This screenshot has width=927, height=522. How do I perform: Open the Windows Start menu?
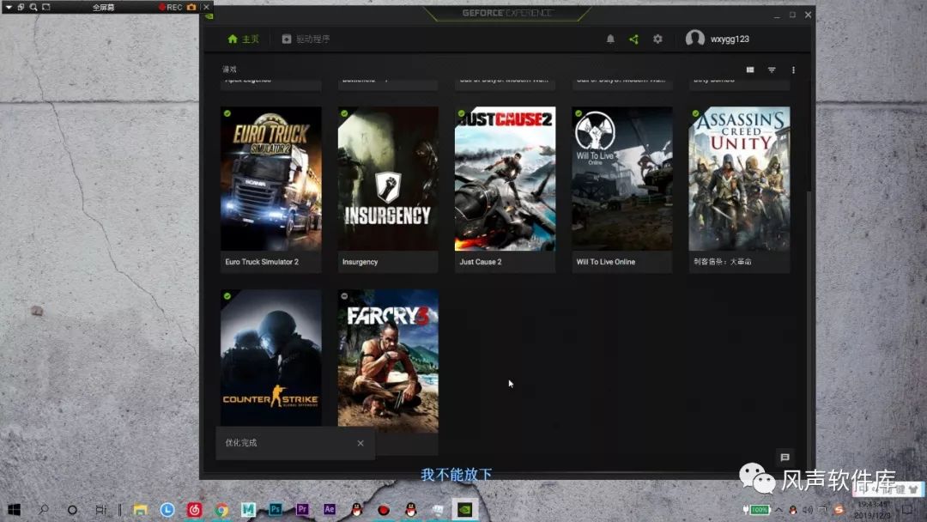[x=15, y=509]
